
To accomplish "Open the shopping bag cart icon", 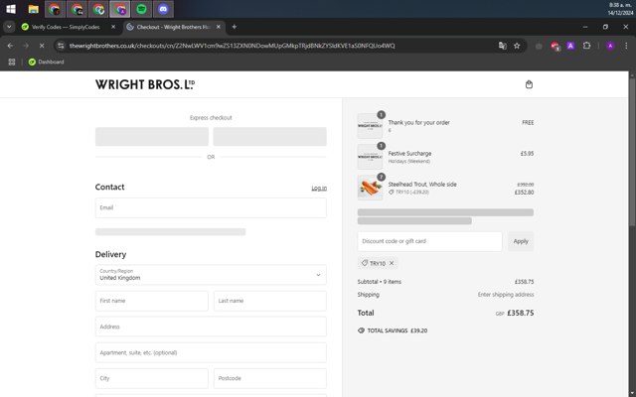I will [529, 84].
